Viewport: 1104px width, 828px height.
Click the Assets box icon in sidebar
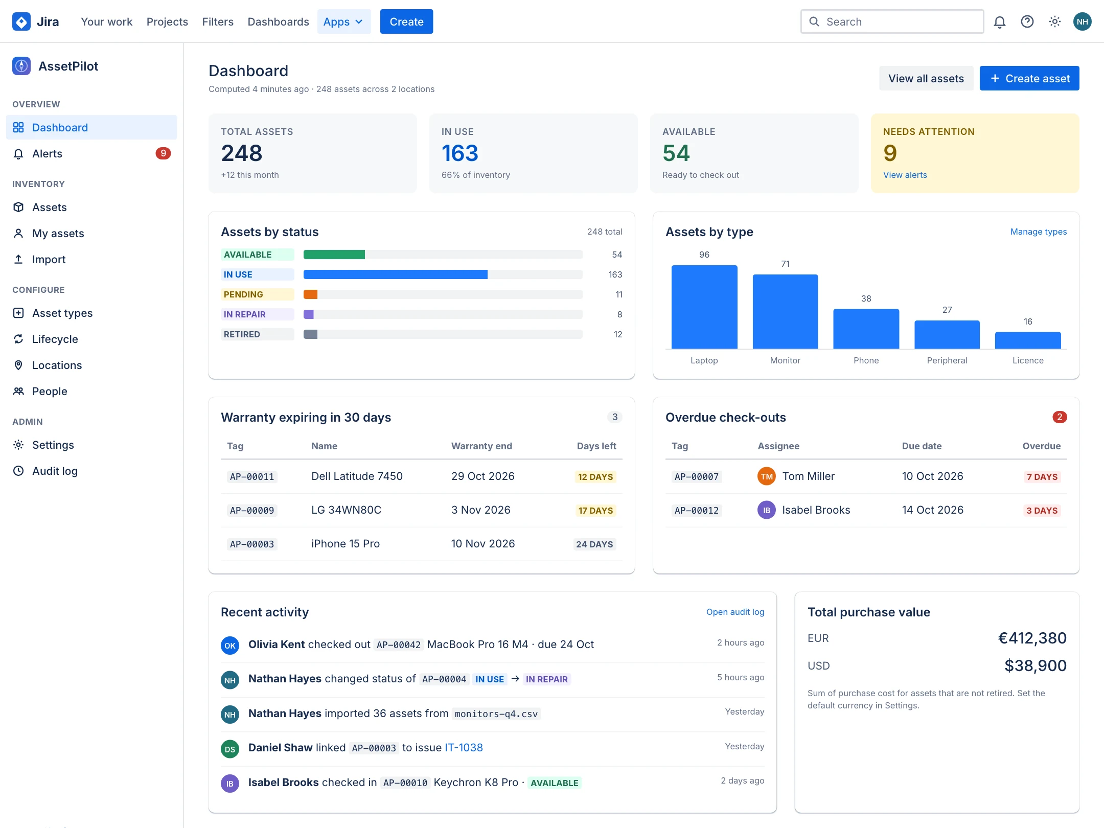point(18,207)
